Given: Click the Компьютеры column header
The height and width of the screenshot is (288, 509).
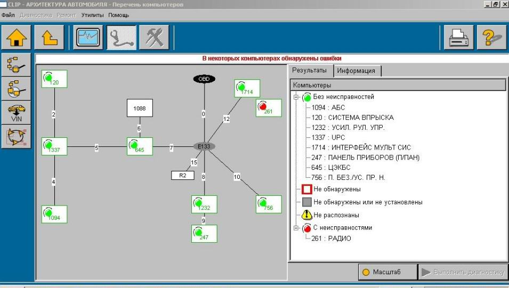Looking at the screenshot, I should [x=398, y=85].
